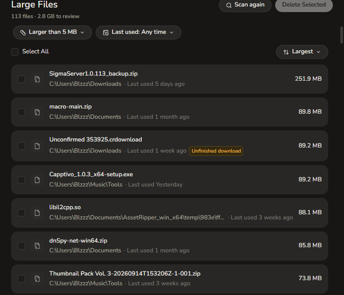Open the Larger than 5 MB filter
The width and height of the screenshot is (344, 295).
point(53,32)
